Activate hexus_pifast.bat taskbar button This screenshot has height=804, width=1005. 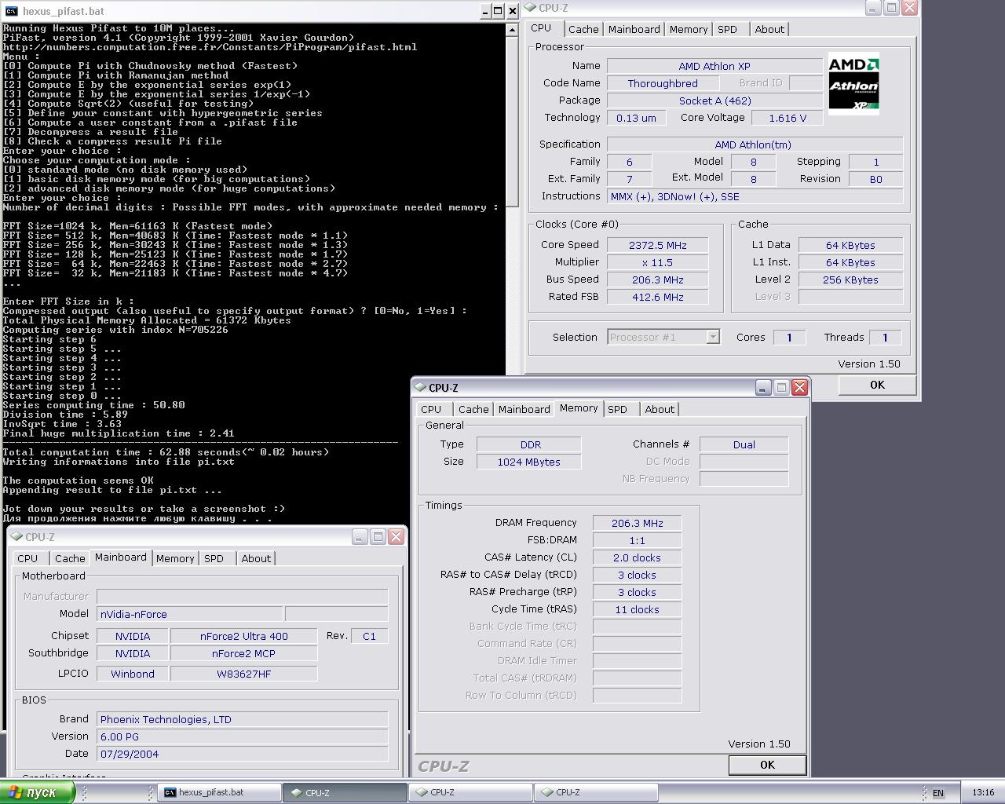click(220, 792)
